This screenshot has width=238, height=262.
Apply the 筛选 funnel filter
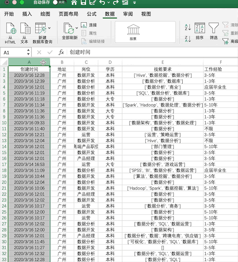pyautogui.click(x=214, y=31)
